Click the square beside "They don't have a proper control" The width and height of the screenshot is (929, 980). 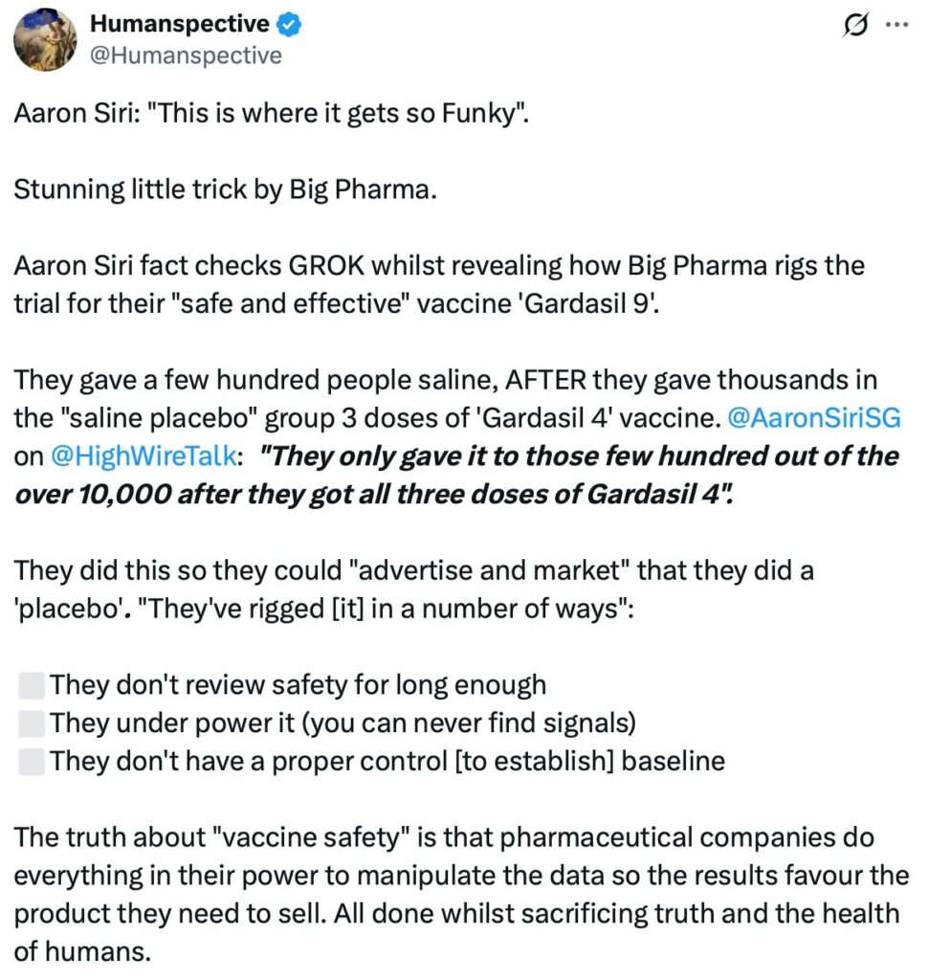coord(32,761)
